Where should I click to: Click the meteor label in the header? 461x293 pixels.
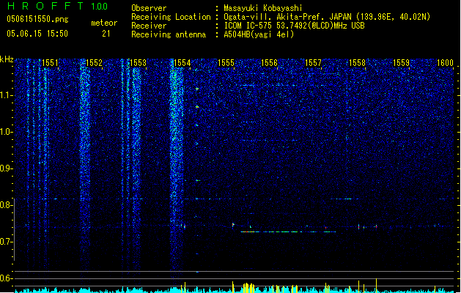coord(104,23)
